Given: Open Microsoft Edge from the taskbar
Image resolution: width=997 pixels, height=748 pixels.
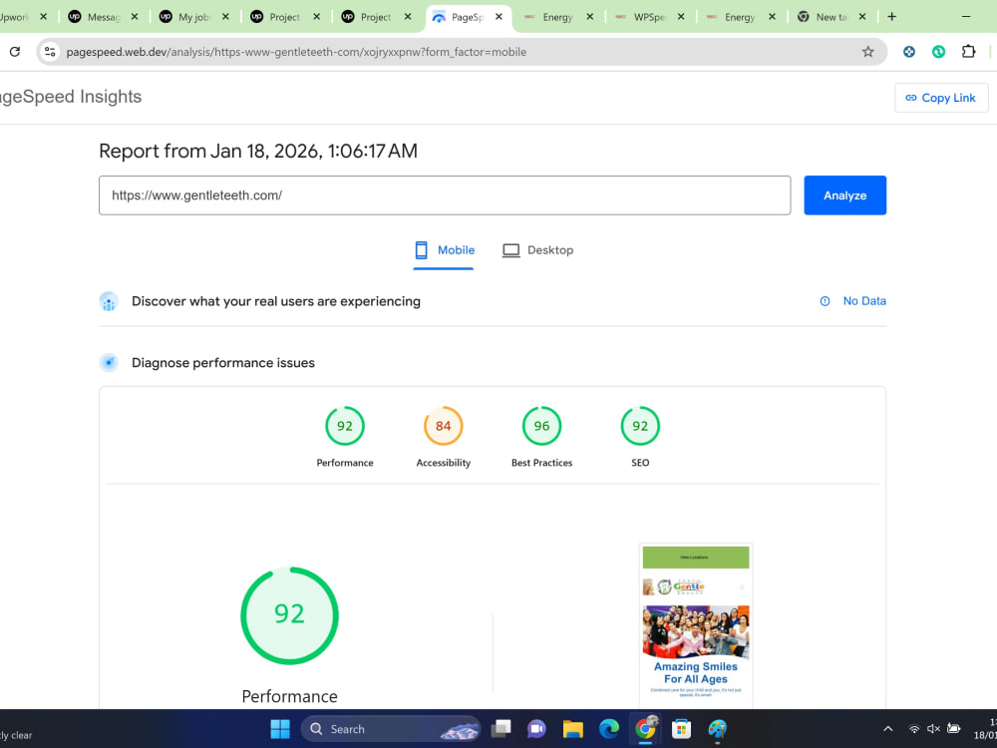Looking at the screenshot, I should [x=609, y=729].
